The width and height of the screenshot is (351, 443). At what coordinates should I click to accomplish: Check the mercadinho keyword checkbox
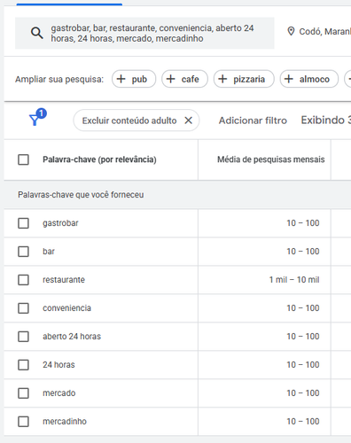coord(23,422)
